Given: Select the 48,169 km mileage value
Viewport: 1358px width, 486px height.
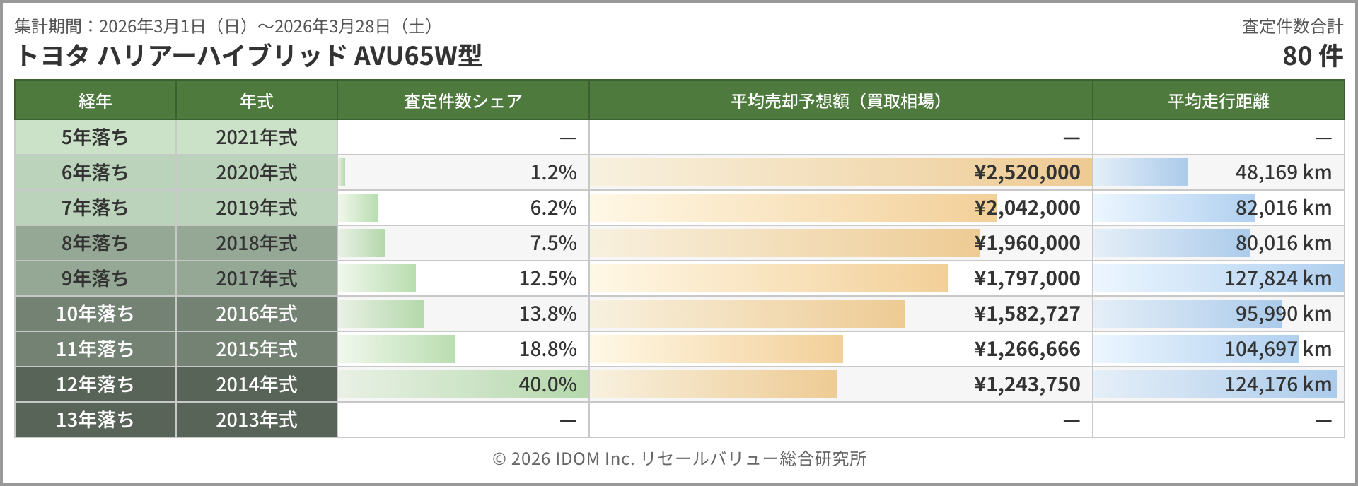Looking at the screenshot, I should [x=1283, y=172].
